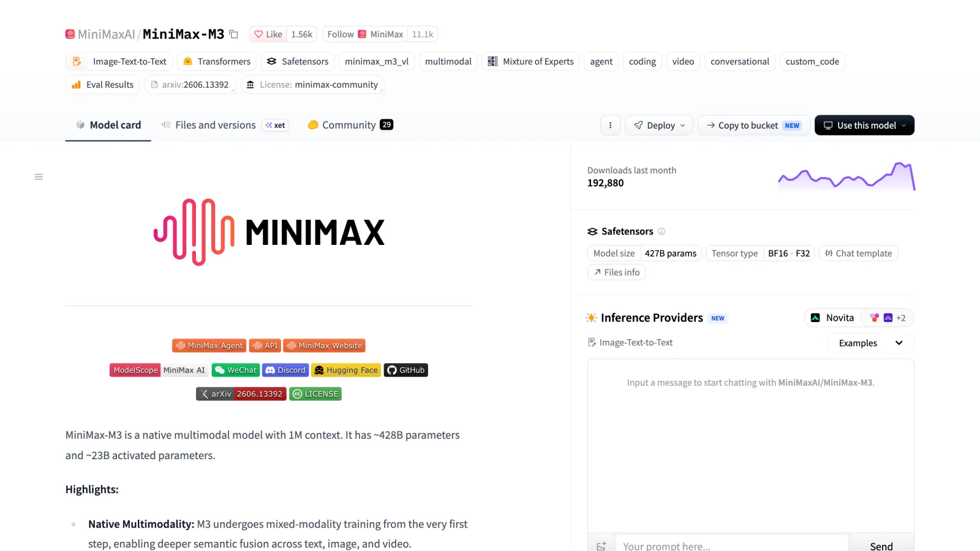The height and width of the screenshot is (551, 980).
Task: Visit the MiniMax Website badge
Action: pyautogui.click(x=324, y=345)
